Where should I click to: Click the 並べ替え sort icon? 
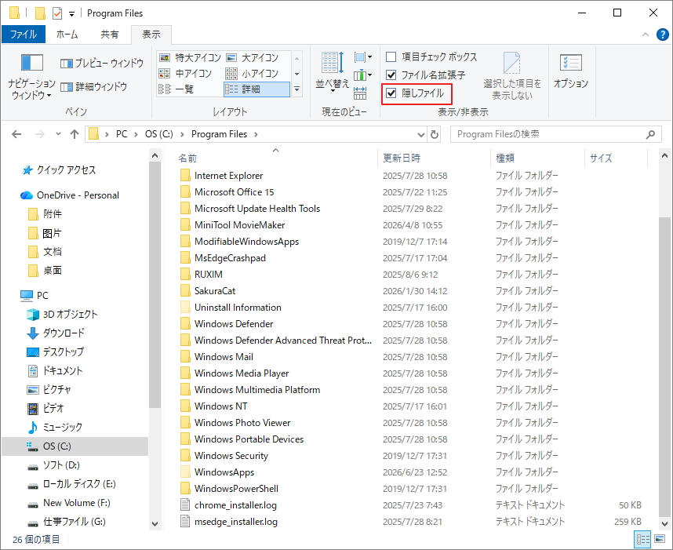click(x=333, y=71)
